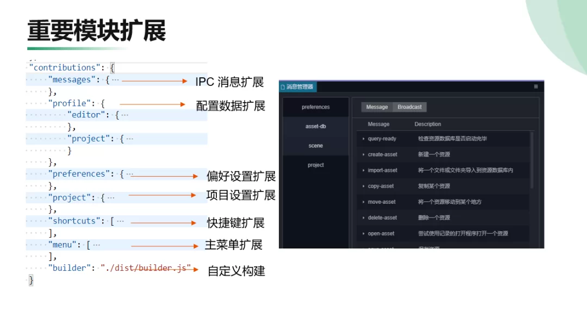587x311 pixels.
Task: Click the Description column header
Action: click(428, 125)
